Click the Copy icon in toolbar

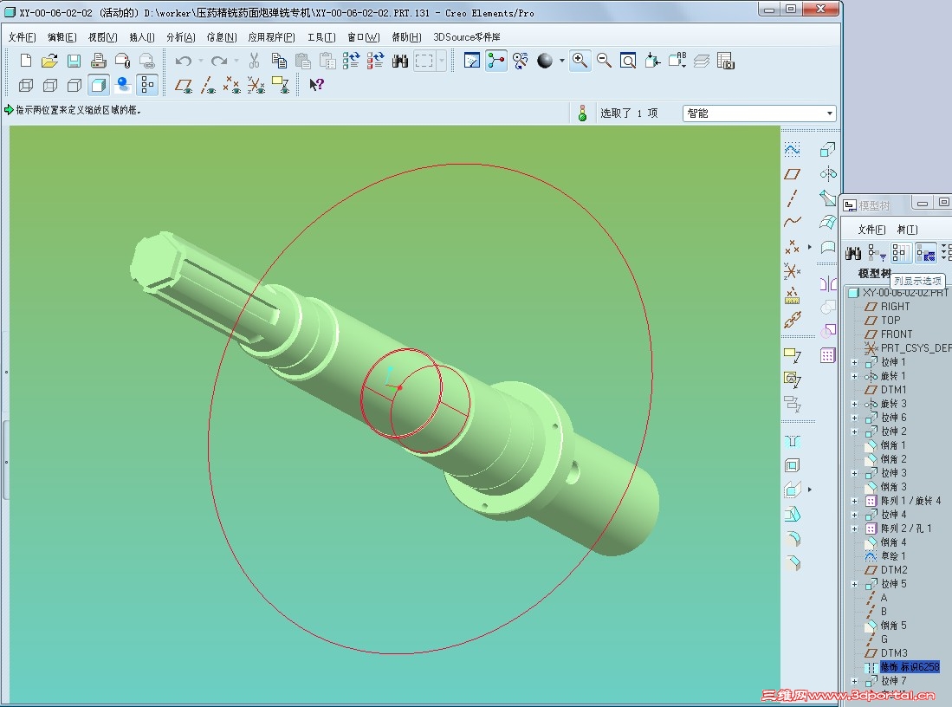coord(279,61)
